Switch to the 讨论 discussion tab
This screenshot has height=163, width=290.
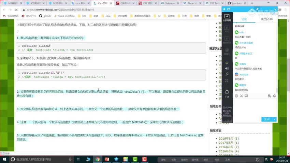click(x=244, y=19)
